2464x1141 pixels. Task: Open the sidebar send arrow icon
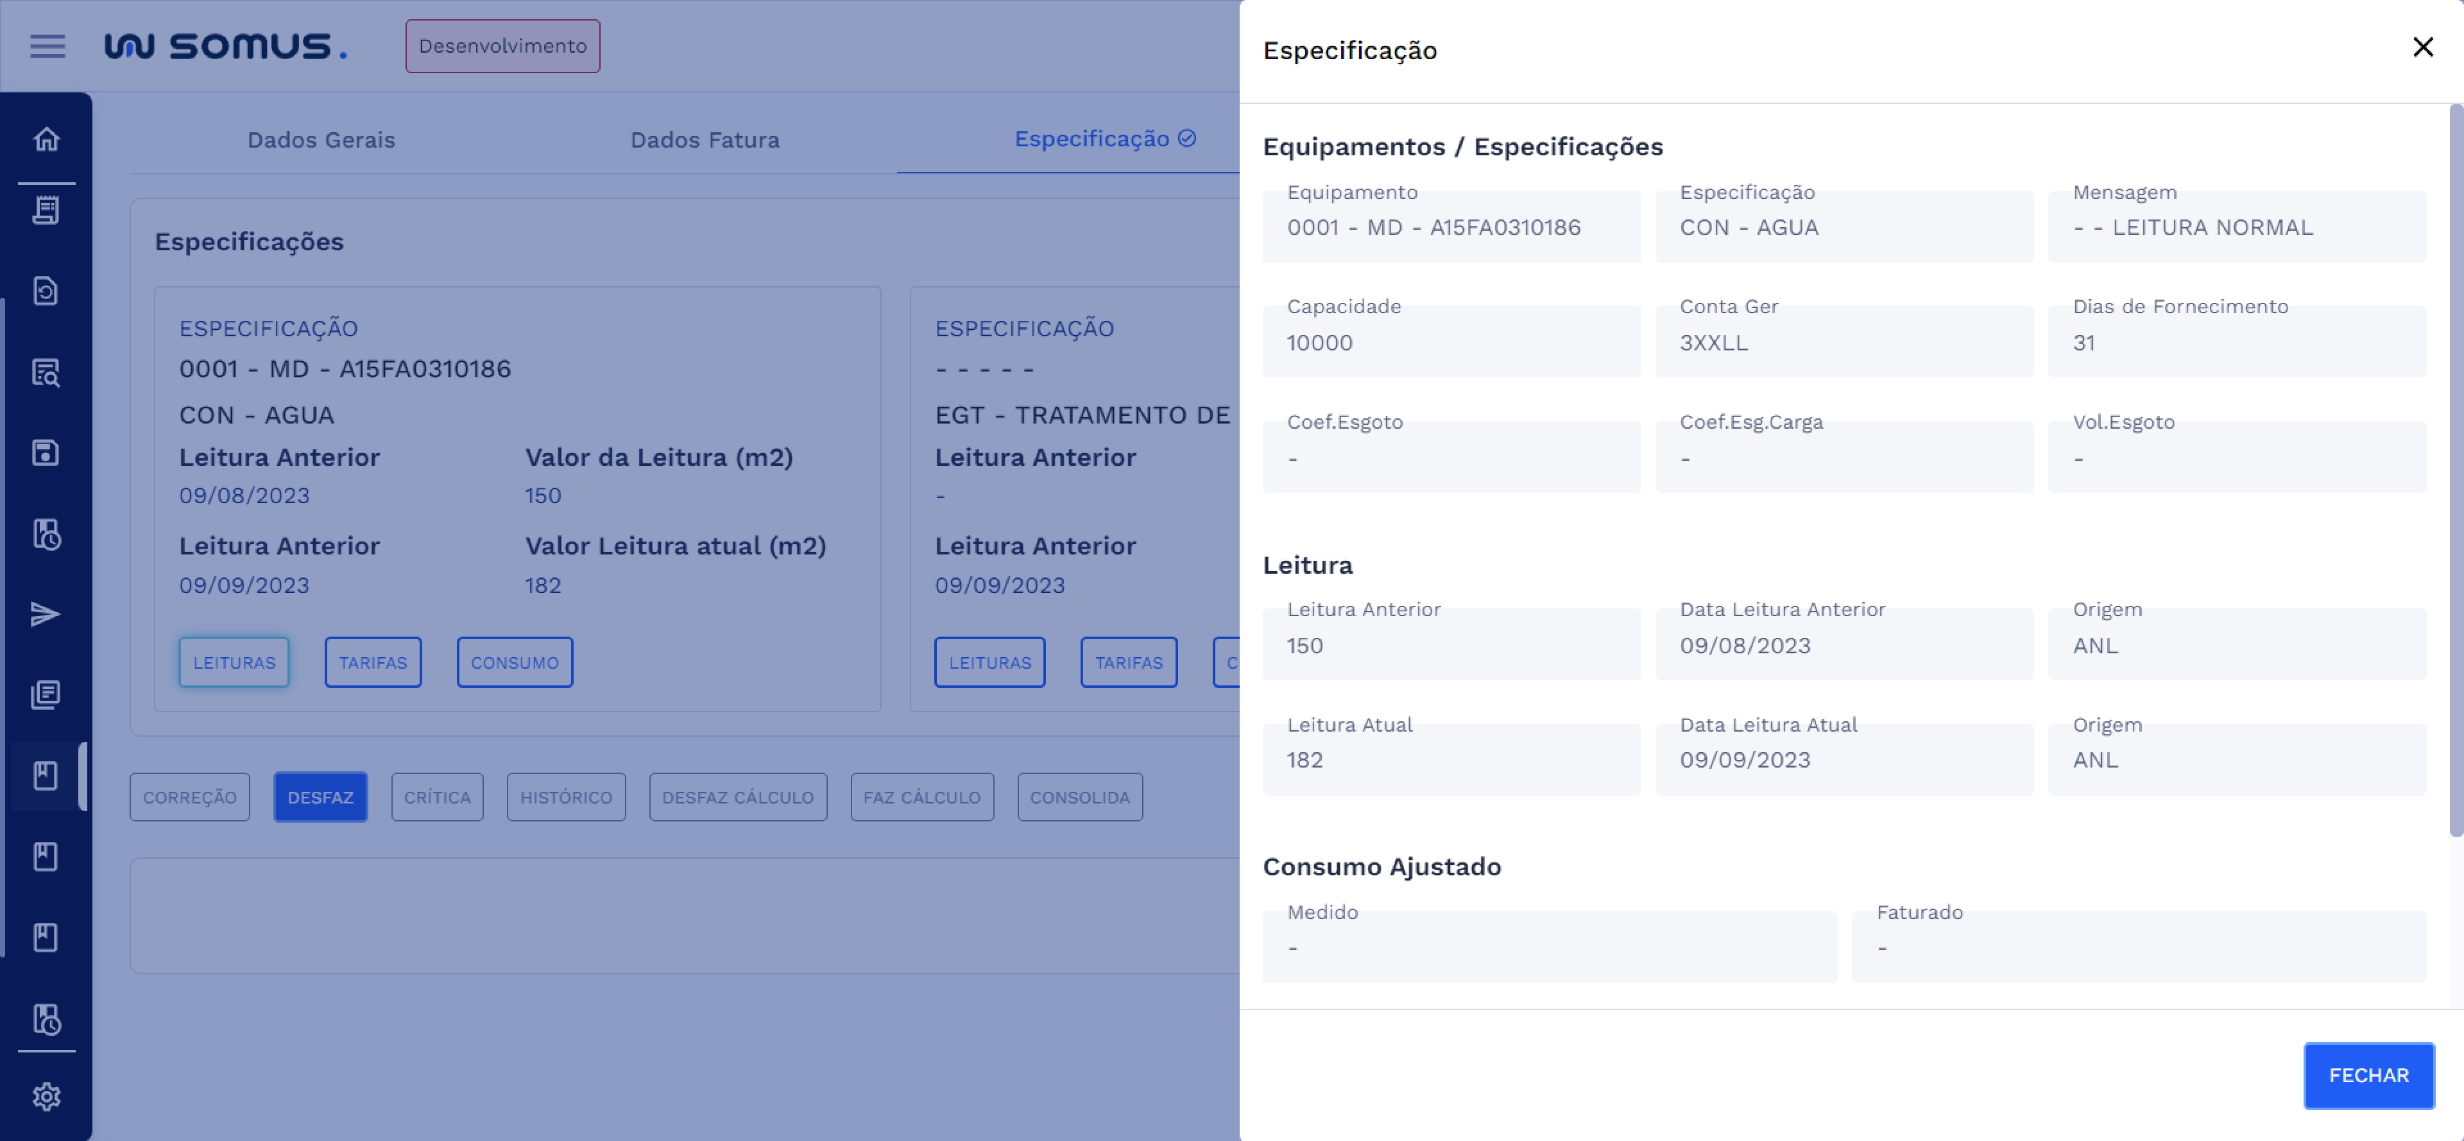(46, 614)
